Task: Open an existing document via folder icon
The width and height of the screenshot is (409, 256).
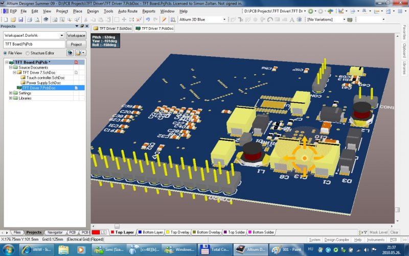Action: (13, 19)
